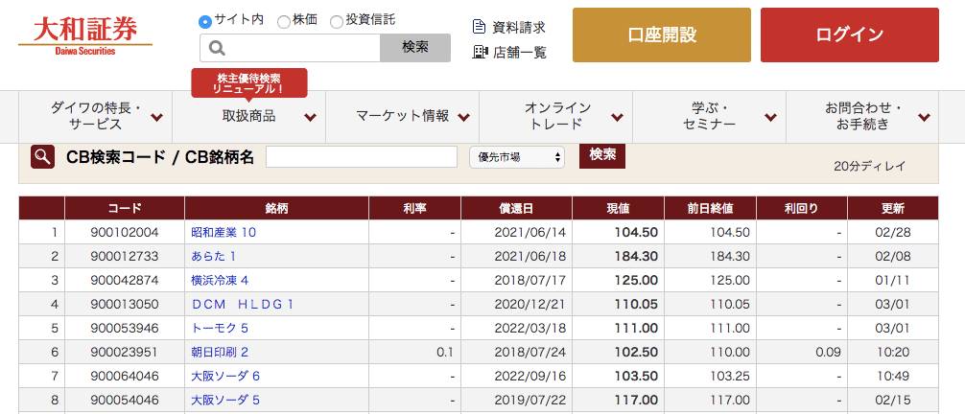Open the 優先市場 dropdown
This screenshot has width=965, height=414.
coord(516,157)
